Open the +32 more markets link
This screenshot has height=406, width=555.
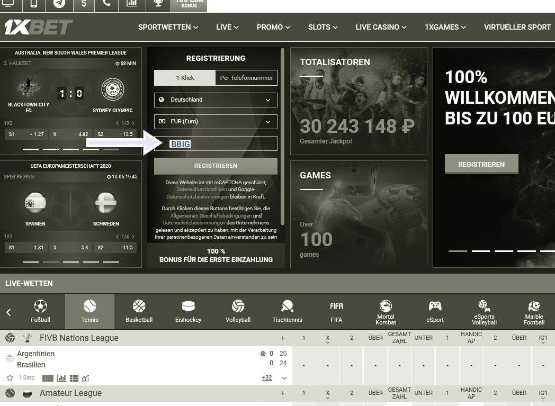pos(267,378)
